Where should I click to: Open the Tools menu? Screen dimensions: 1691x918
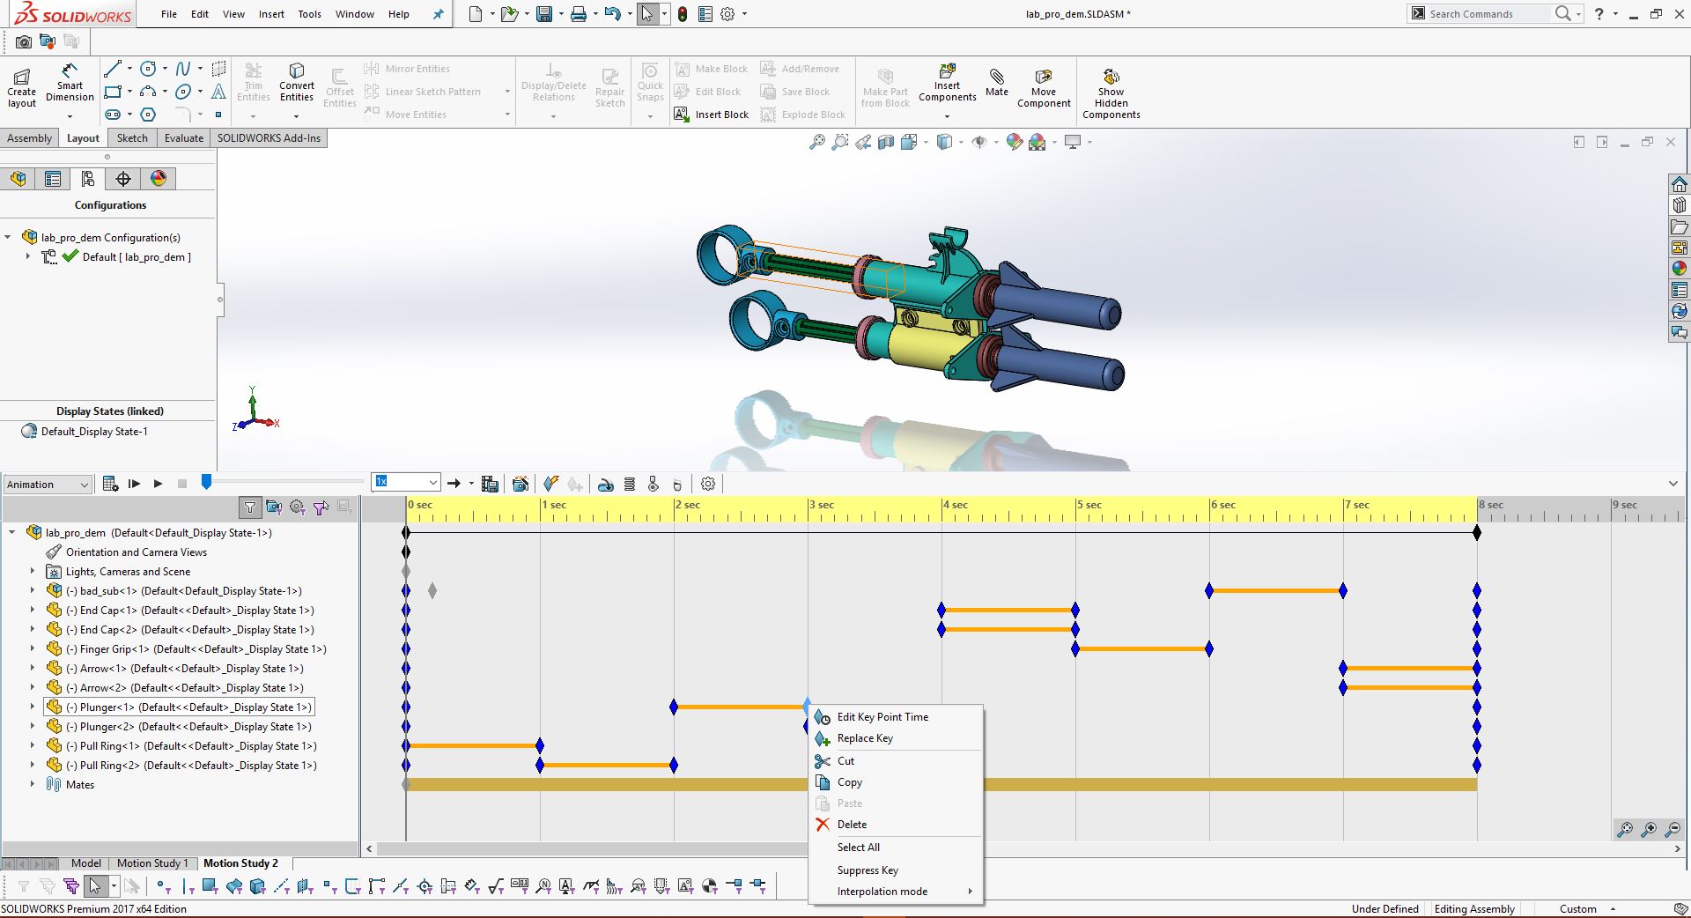click(x=309, y=14)
